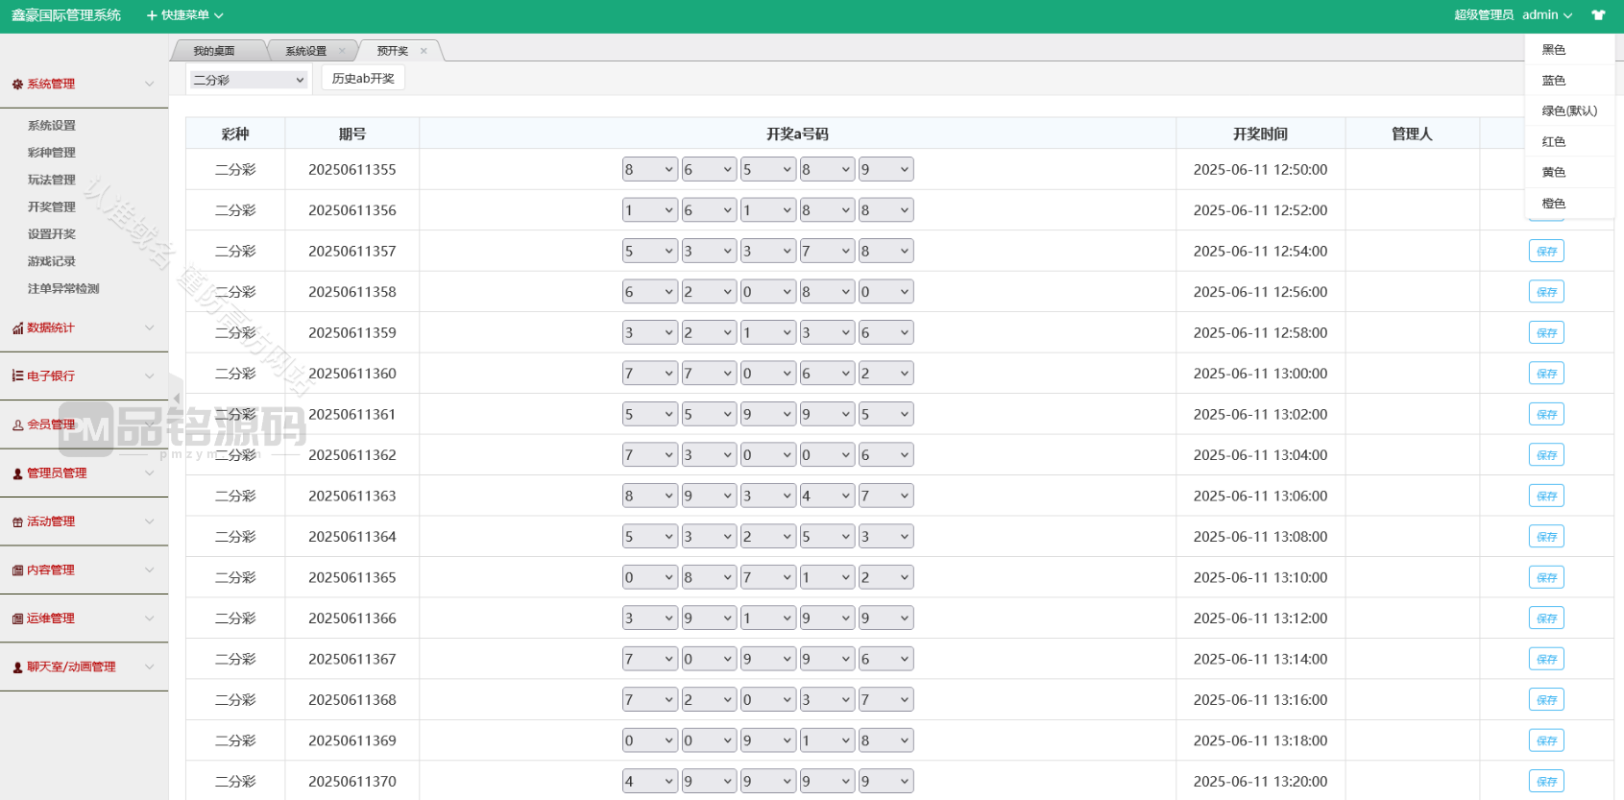
Task: Open second number dropdown for period 20250611368
Action: pyautogui.click(x=709, y=700)
